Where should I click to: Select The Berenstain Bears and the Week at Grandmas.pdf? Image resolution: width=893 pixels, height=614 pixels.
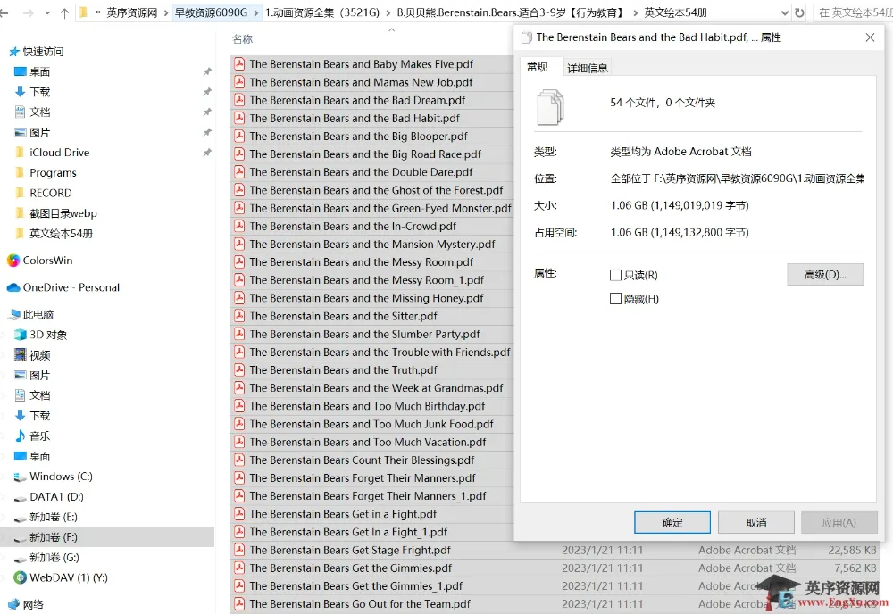pos(376,388)
